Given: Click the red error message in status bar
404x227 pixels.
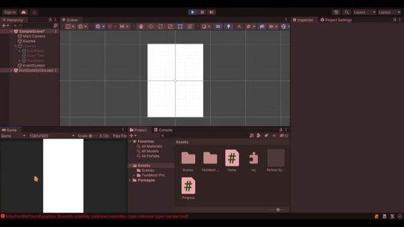Looking at the screenshot, I should [x=97, y=216].
